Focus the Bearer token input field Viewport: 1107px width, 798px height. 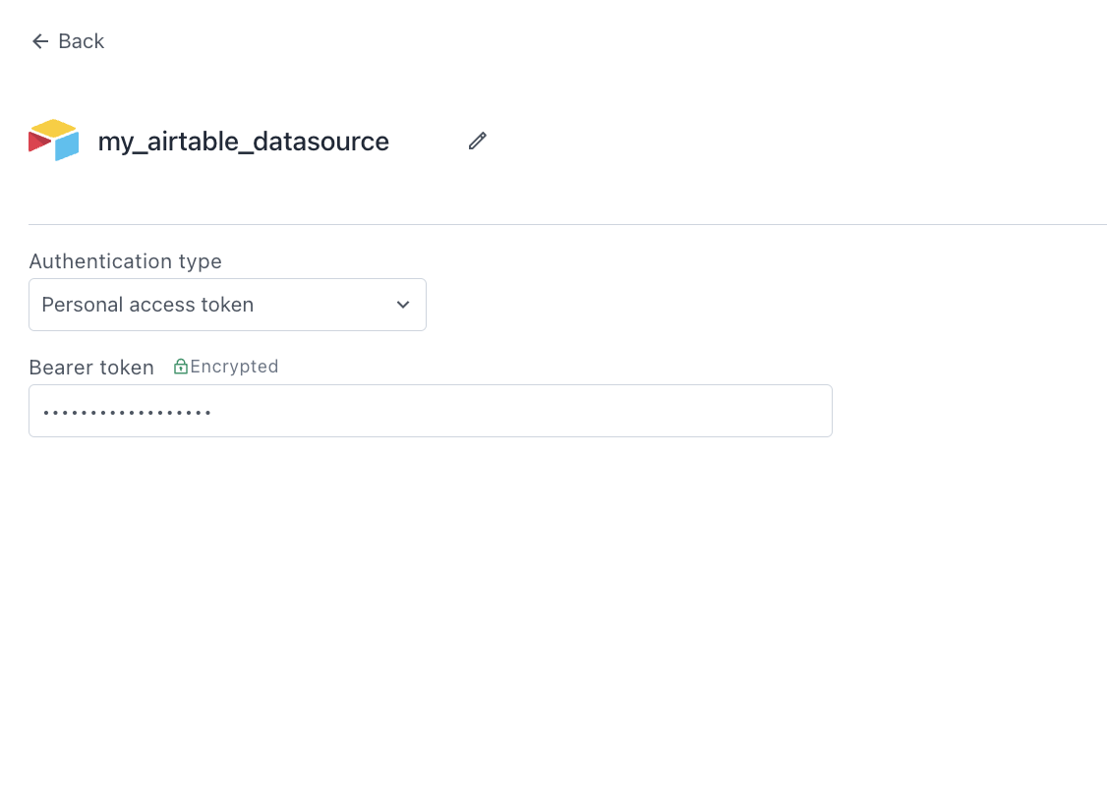430,411
